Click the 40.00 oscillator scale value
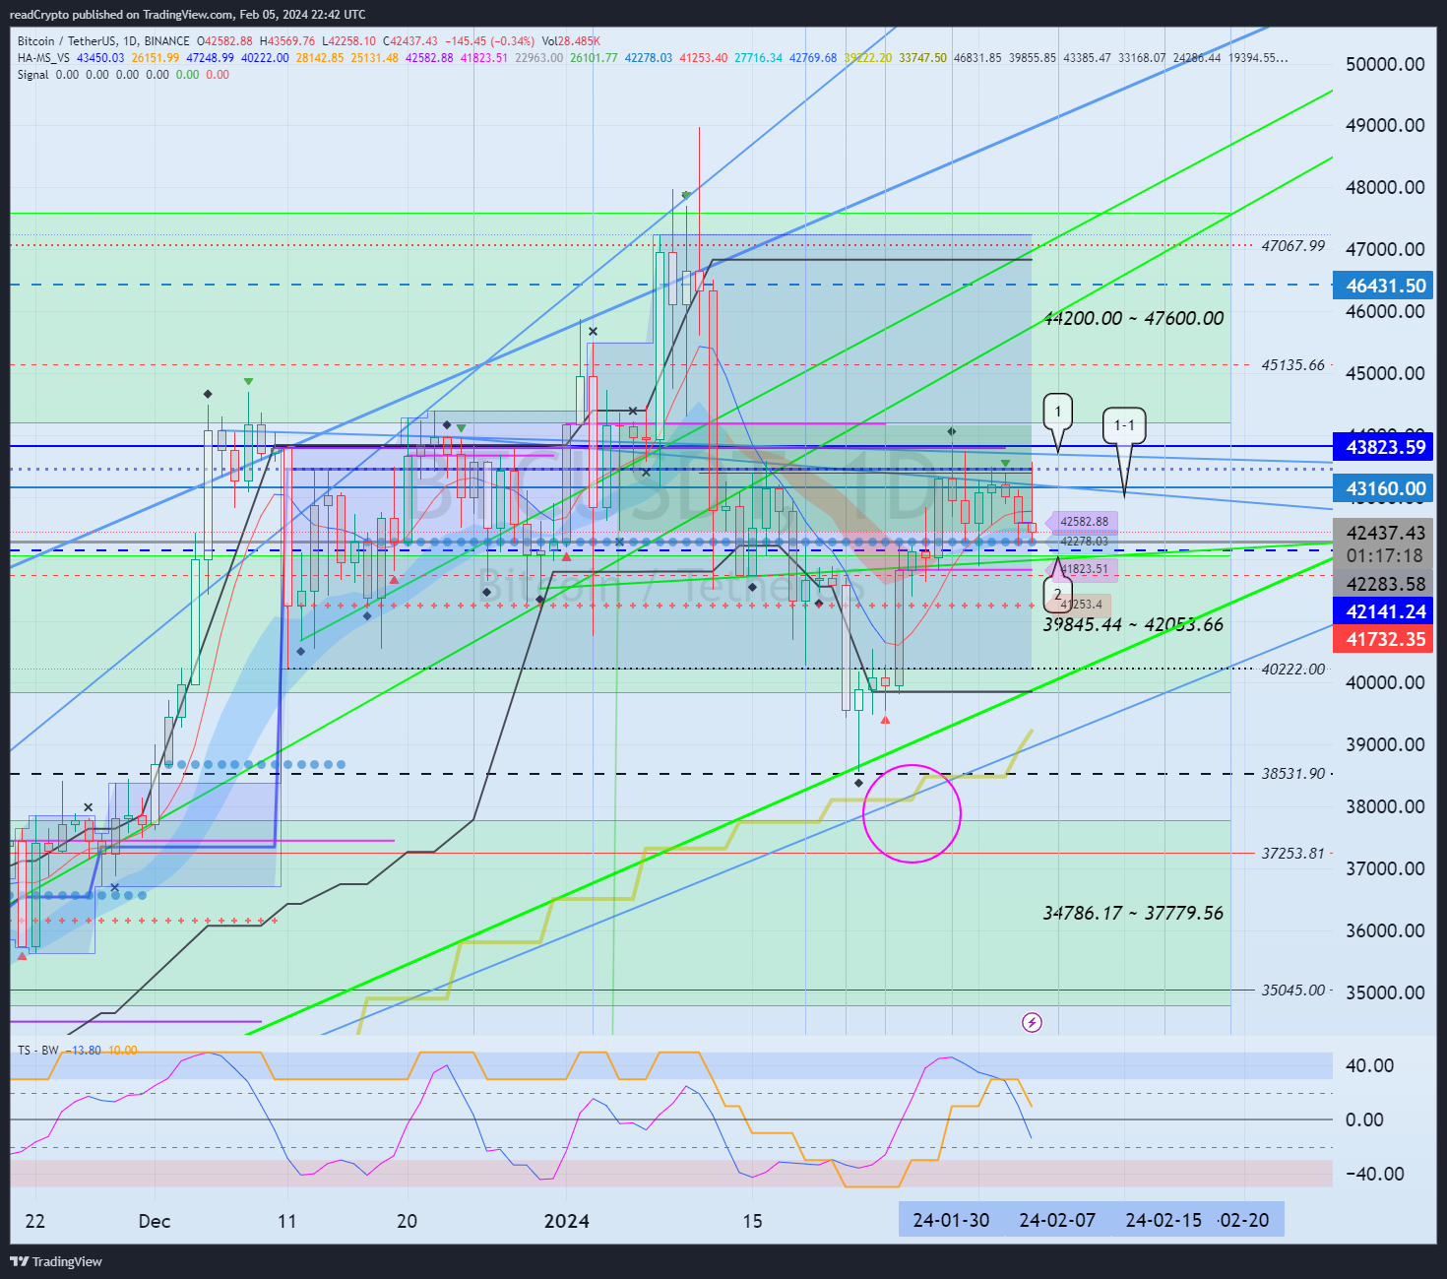The image size is (1447, 1279). [x=1369, y=1065]
